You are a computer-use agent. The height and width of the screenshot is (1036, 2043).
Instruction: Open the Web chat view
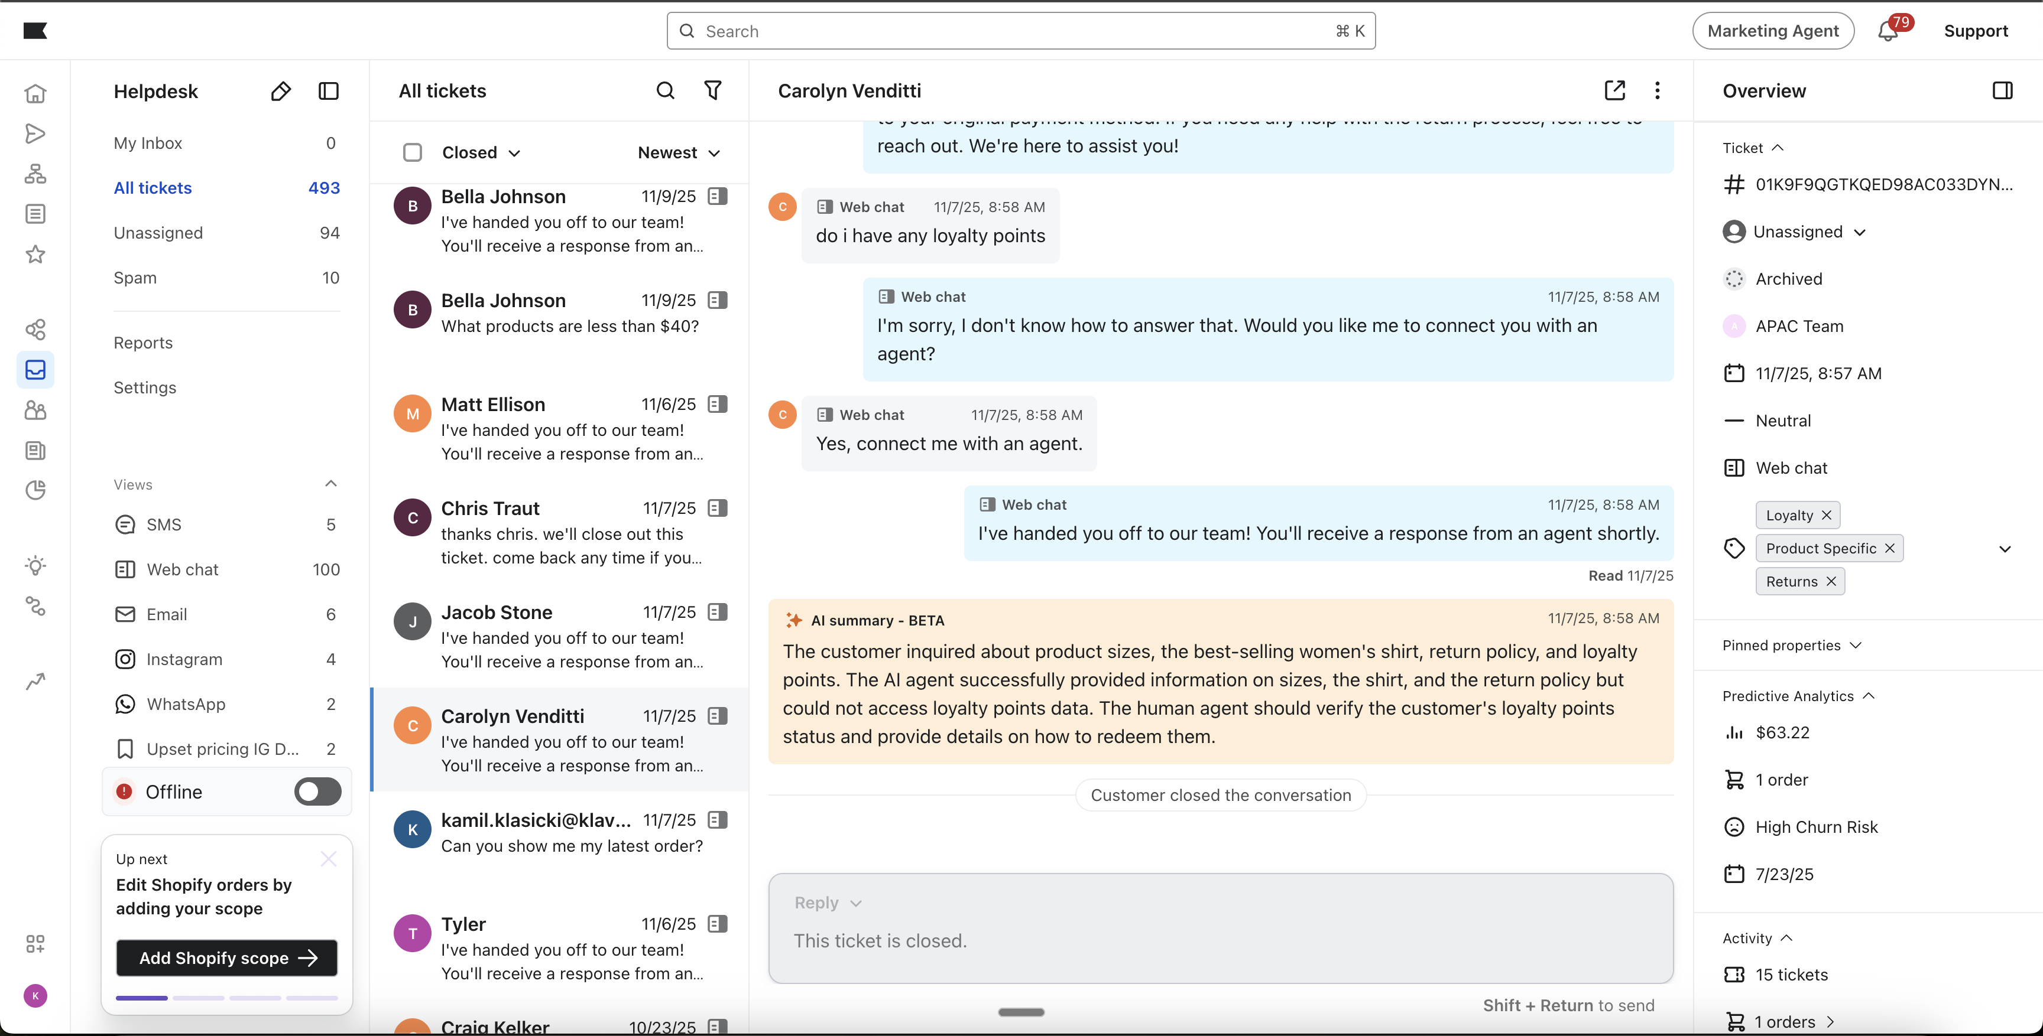pos(183,569)
